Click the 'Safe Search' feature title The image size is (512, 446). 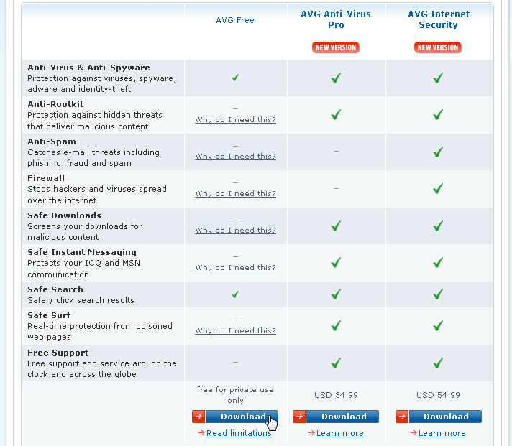[x=55, y=289]
